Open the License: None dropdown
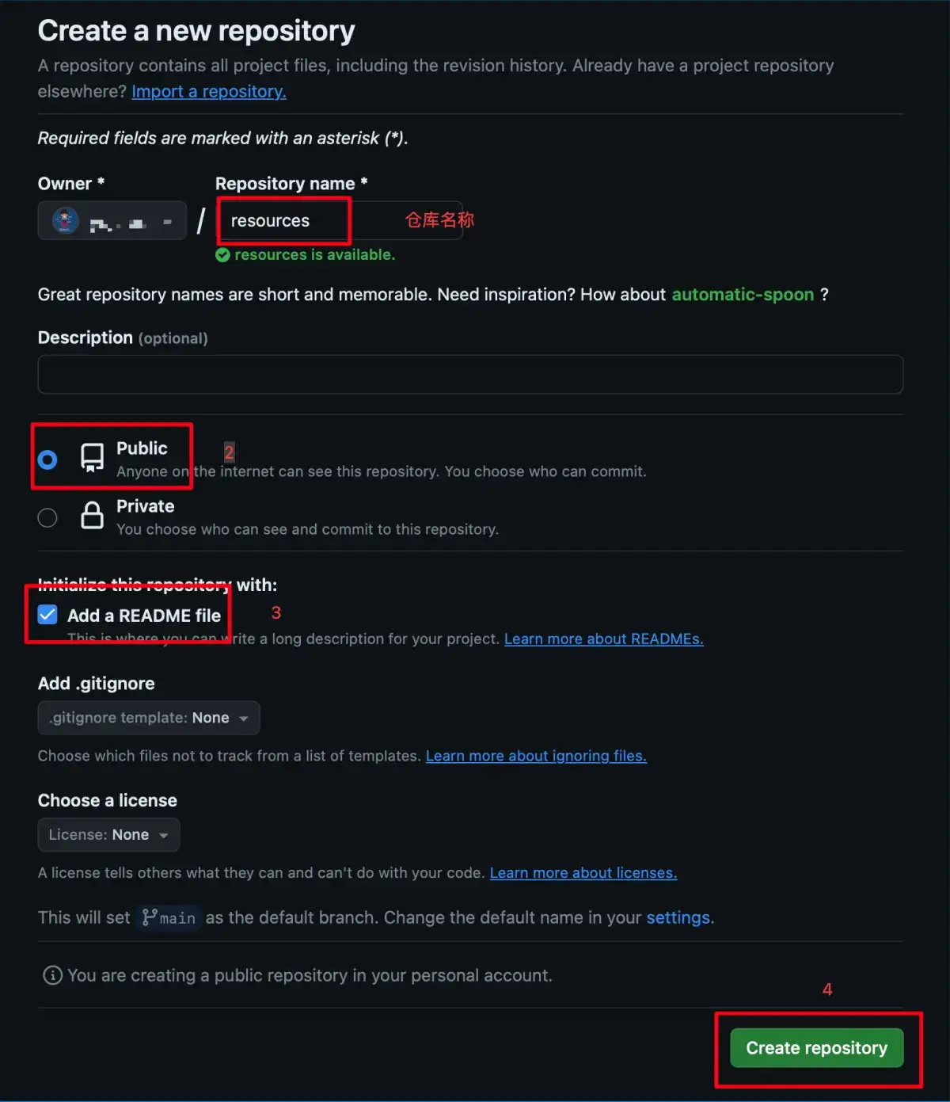The image size is (950, 1102). coord(108,834)
